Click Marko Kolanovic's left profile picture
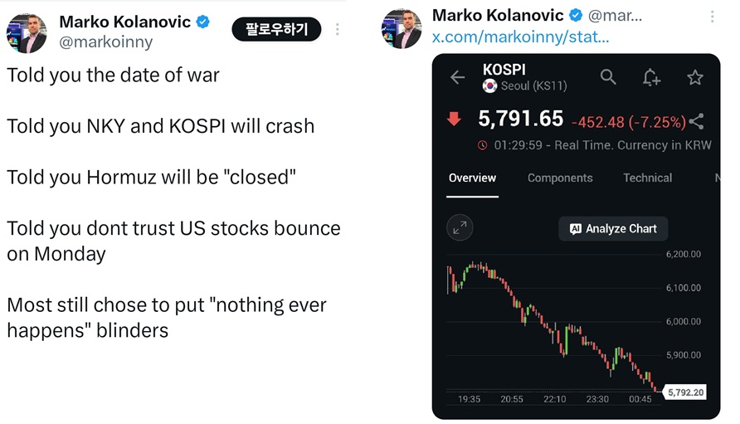The height and width of the screenshot is (424, 740). [x=27, y=32]
